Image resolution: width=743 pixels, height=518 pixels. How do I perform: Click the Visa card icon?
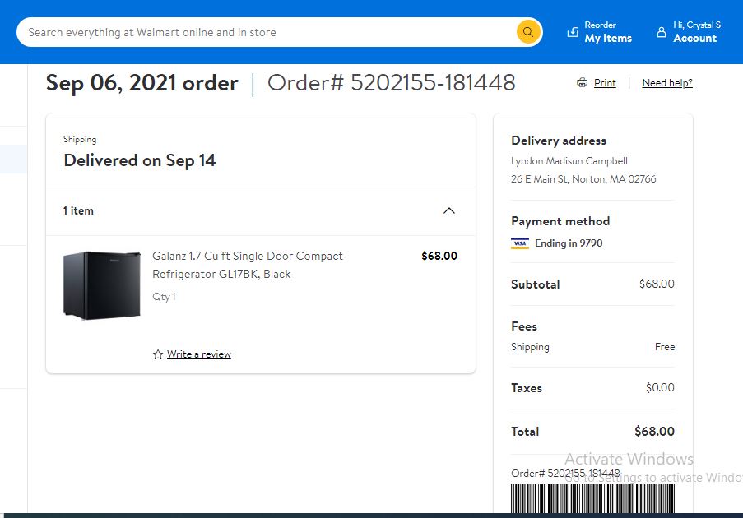[520, 243]
